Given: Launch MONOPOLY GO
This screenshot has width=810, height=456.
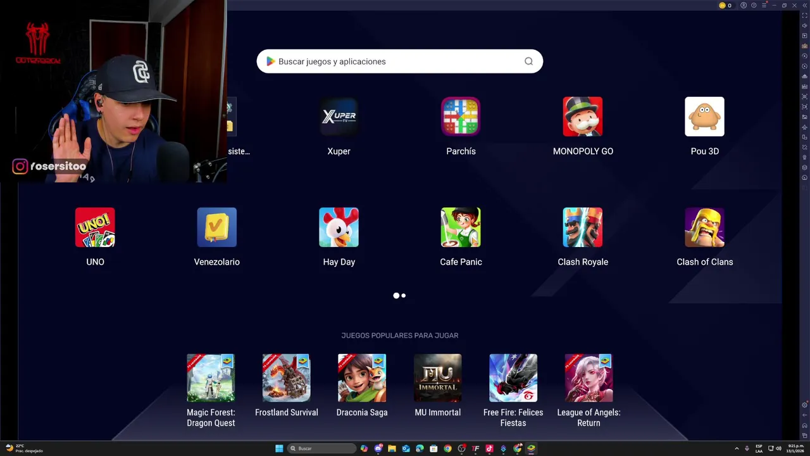Looking at the screenshot, I should 583,117.
